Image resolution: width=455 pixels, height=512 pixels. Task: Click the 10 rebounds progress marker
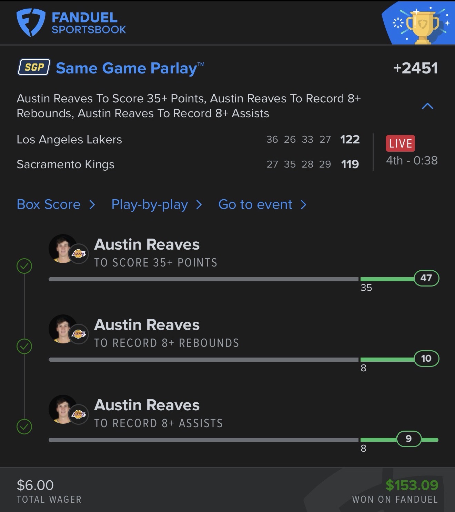click(426, 358)
